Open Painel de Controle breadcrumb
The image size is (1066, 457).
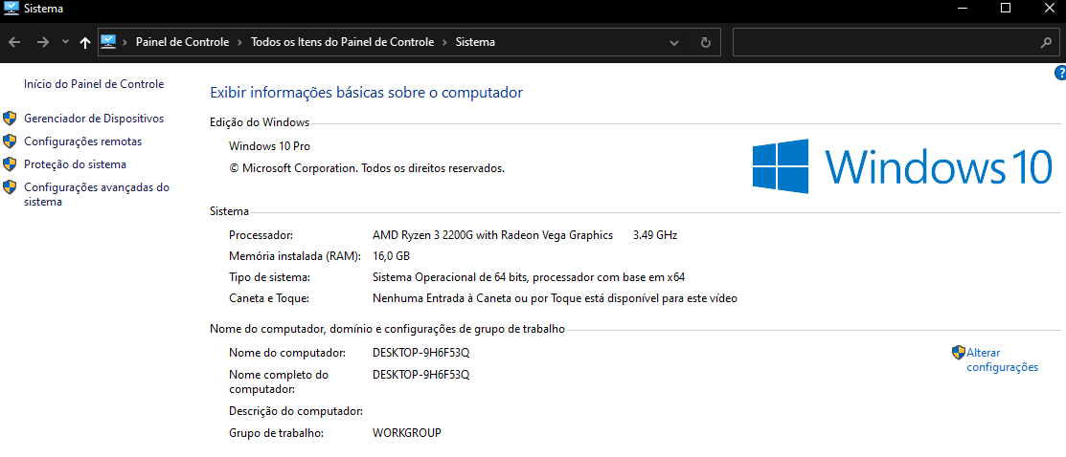point(182,42)
